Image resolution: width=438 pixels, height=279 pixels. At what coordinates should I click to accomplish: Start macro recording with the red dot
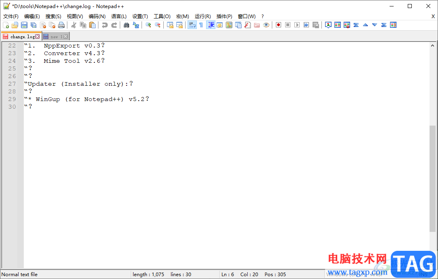(x=279, y=25)
